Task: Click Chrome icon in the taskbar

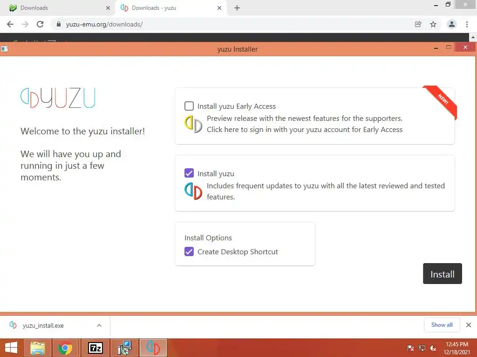Action: point(65,348)
